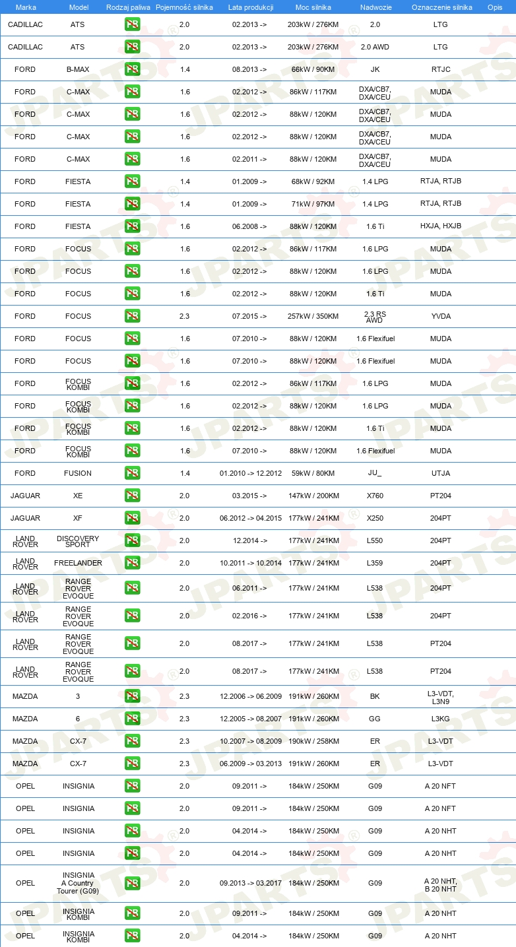Click the 'Nadwozie' column header
The image size is (516, 947).
[375, 7]
